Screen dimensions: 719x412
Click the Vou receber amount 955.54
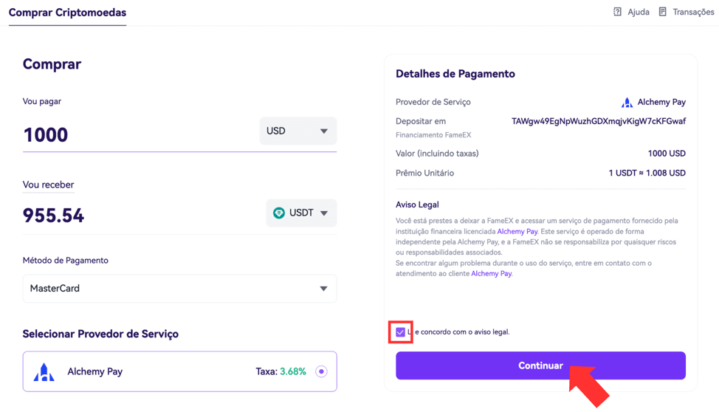click(x=54, y=216)
